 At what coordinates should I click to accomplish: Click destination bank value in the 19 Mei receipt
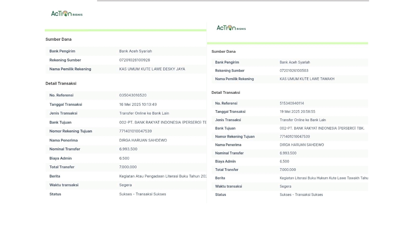click(322, 129)
